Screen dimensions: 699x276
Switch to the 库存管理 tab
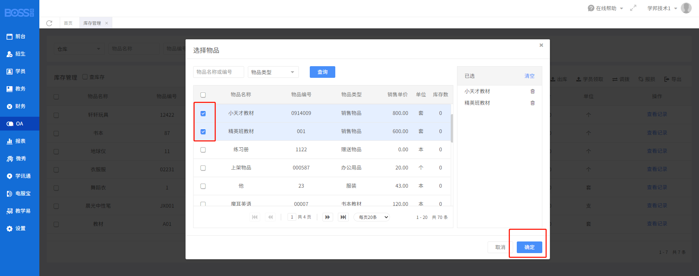92,23
